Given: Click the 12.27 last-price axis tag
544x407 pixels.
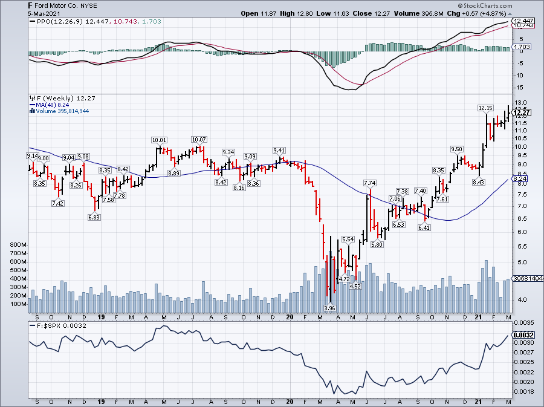Looking at the screenshot, I should tap(522, 112).
